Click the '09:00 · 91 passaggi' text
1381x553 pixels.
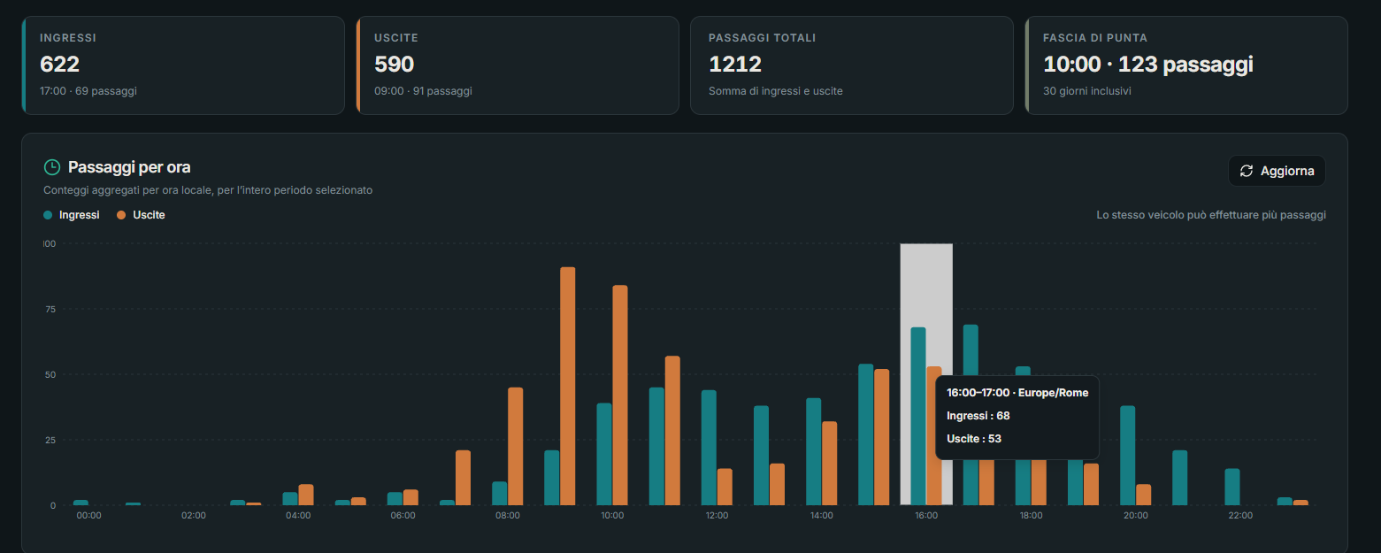pyautogui.click(x=423, y=91)
